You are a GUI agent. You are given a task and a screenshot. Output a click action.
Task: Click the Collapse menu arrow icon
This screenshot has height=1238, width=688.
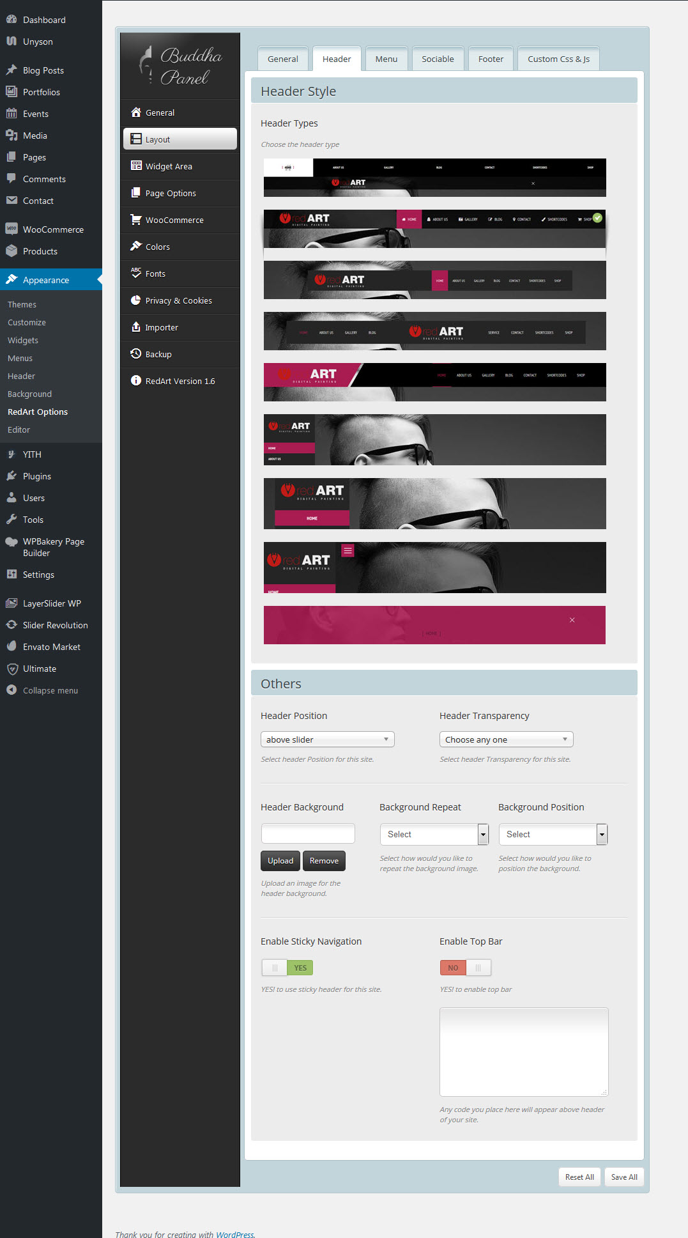point(11,690)
